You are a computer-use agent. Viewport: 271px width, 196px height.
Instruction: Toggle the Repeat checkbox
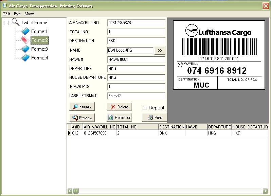point(145,108)
